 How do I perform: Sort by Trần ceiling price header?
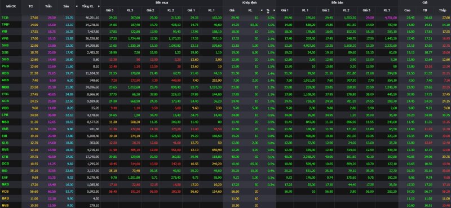(x=48, y=6)
